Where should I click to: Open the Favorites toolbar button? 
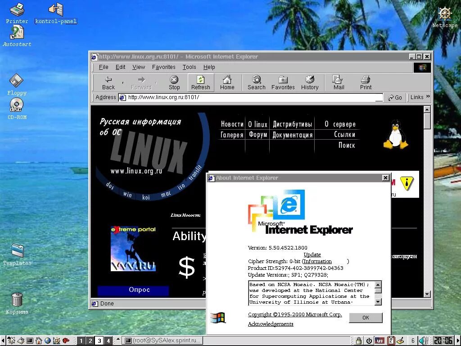coord(283,83)
